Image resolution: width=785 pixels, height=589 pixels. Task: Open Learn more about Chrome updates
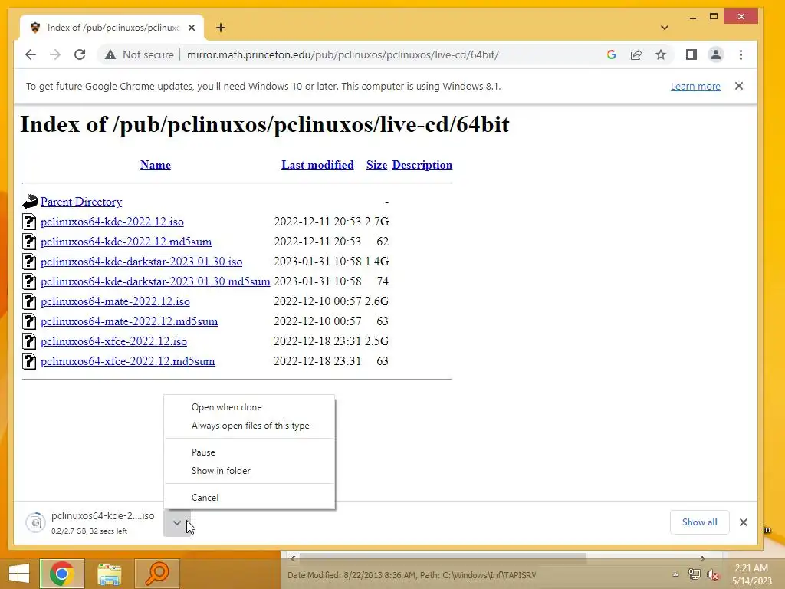(x=695, y=86)
